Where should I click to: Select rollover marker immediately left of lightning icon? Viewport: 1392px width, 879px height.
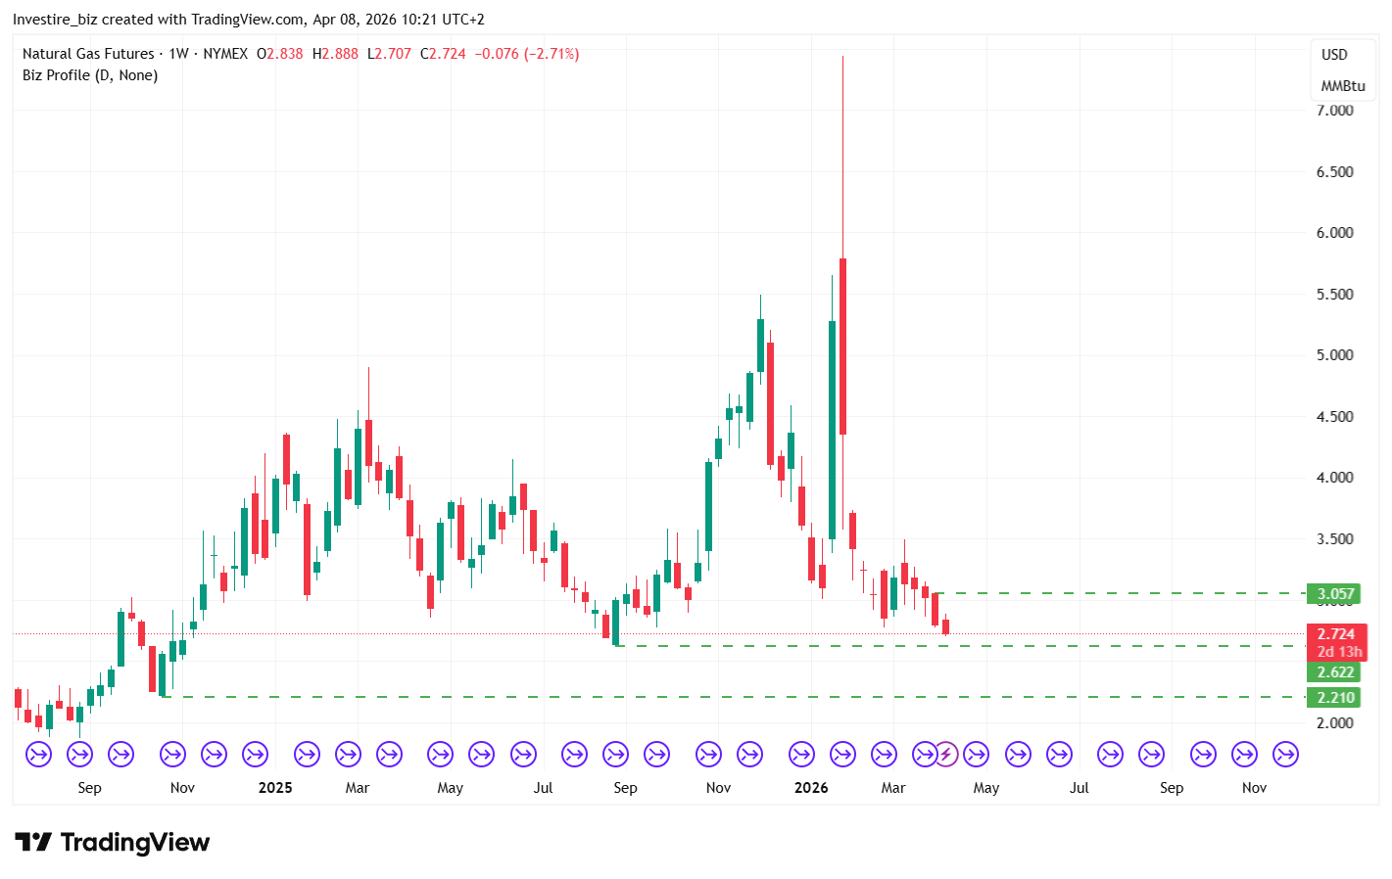(x=924, y=754)
